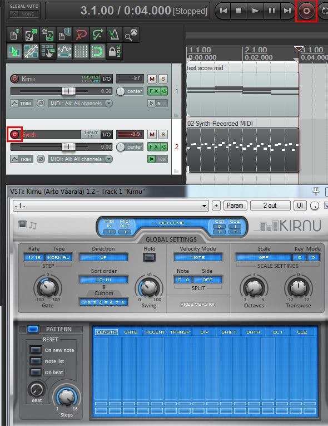Click the test score.mid MIDI item
This screenshot has height=426, width=328.
coord(243,94)
